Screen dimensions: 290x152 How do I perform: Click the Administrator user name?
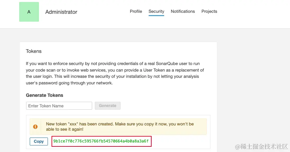pyautogui.click(x=61, y=12)
